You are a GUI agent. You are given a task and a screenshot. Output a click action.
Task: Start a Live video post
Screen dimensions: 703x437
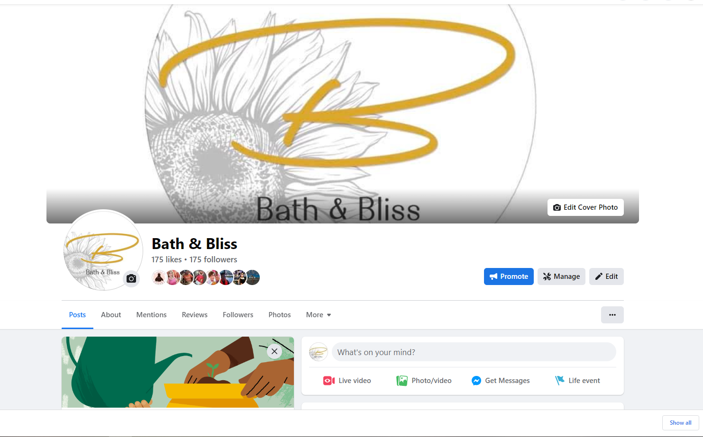347,381
